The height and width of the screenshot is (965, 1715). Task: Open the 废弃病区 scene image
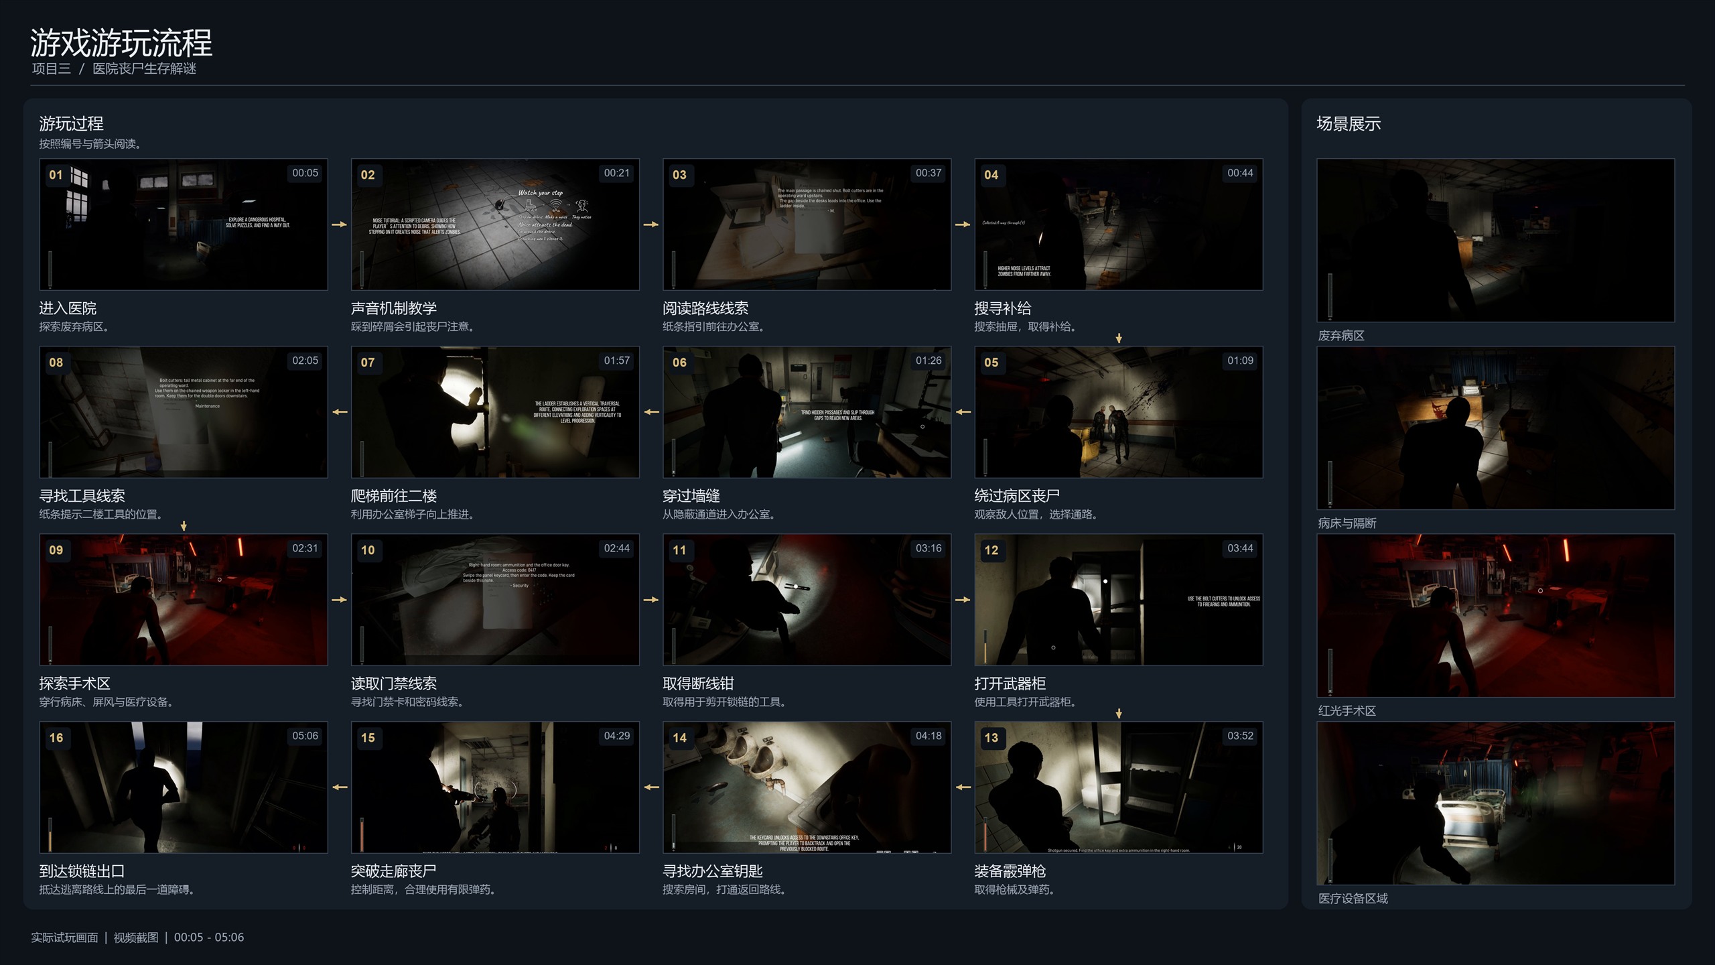coord(1495,240)
